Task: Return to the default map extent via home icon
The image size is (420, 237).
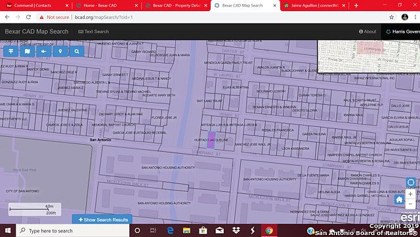Action: [x=399, y=199]
